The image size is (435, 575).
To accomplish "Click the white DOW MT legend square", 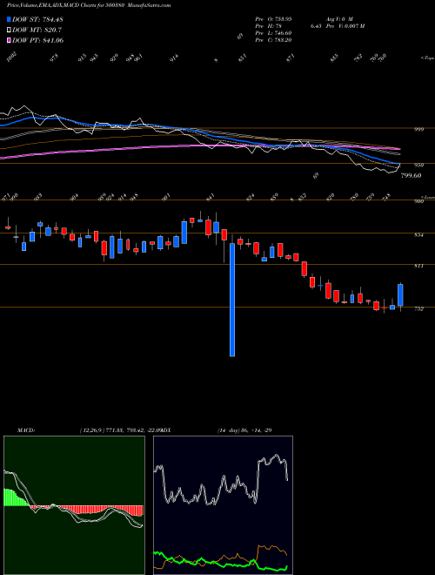I will pyautogui.click(x=9, y=30).
